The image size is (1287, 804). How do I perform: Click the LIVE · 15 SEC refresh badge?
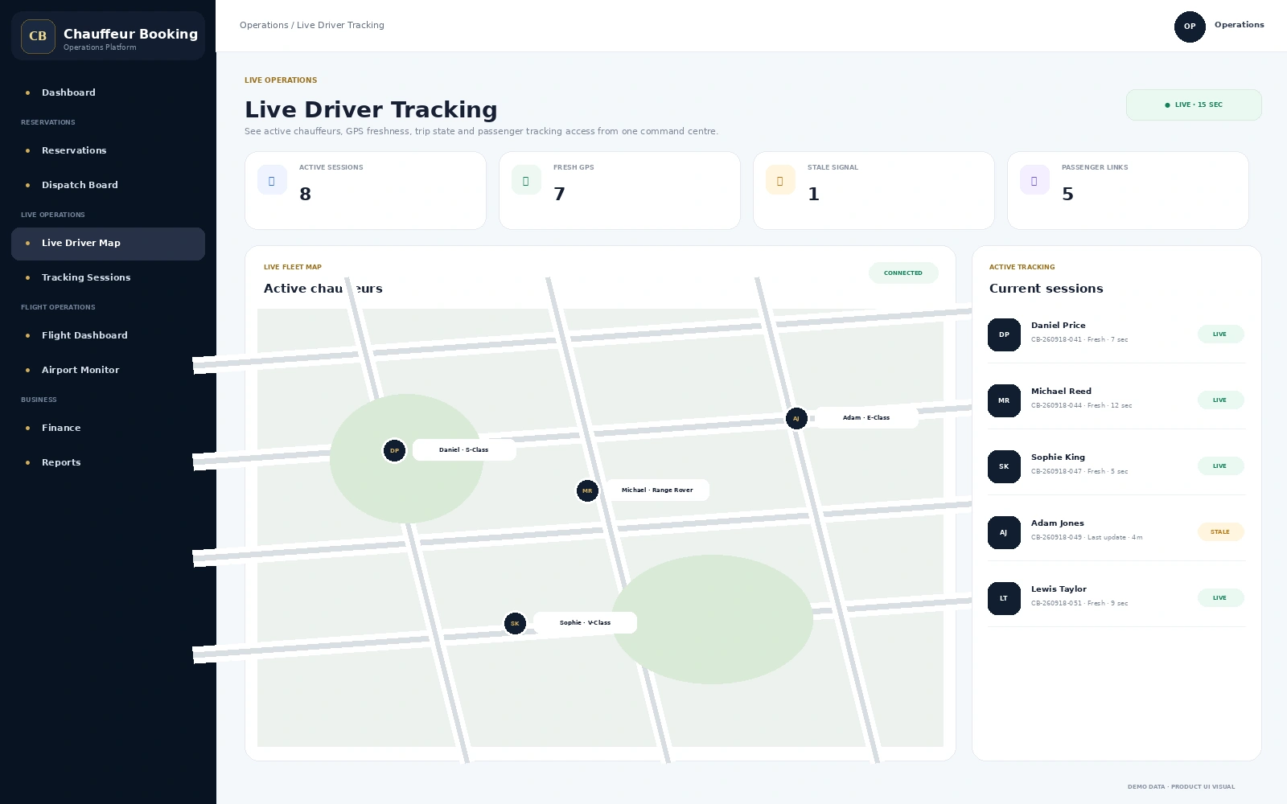(x=1194, y=105)
